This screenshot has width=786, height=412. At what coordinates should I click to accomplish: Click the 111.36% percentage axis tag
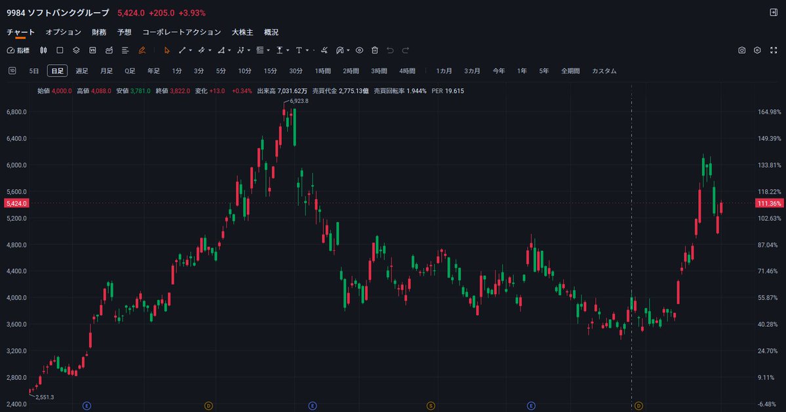pos(770,203)
